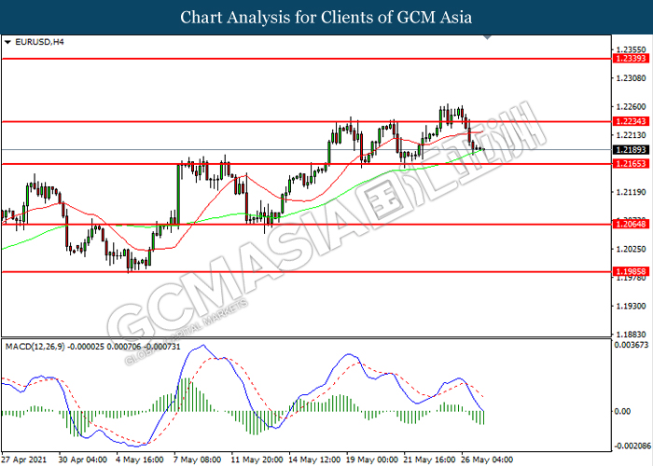653x466 pixels.
Task: Click the current price label 1.21893
Action: [632, 150]
